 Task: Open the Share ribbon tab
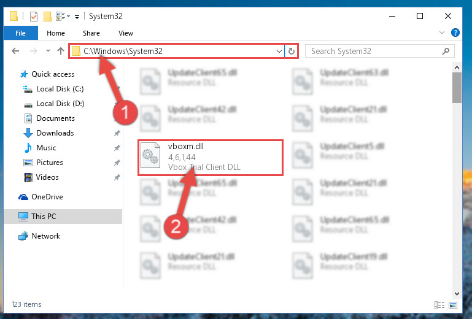click(91, 33)
